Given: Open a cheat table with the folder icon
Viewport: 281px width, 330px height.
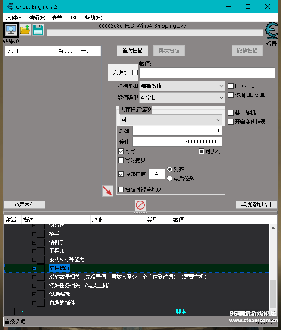Looking at the screenshot, I should coord(25,30).
